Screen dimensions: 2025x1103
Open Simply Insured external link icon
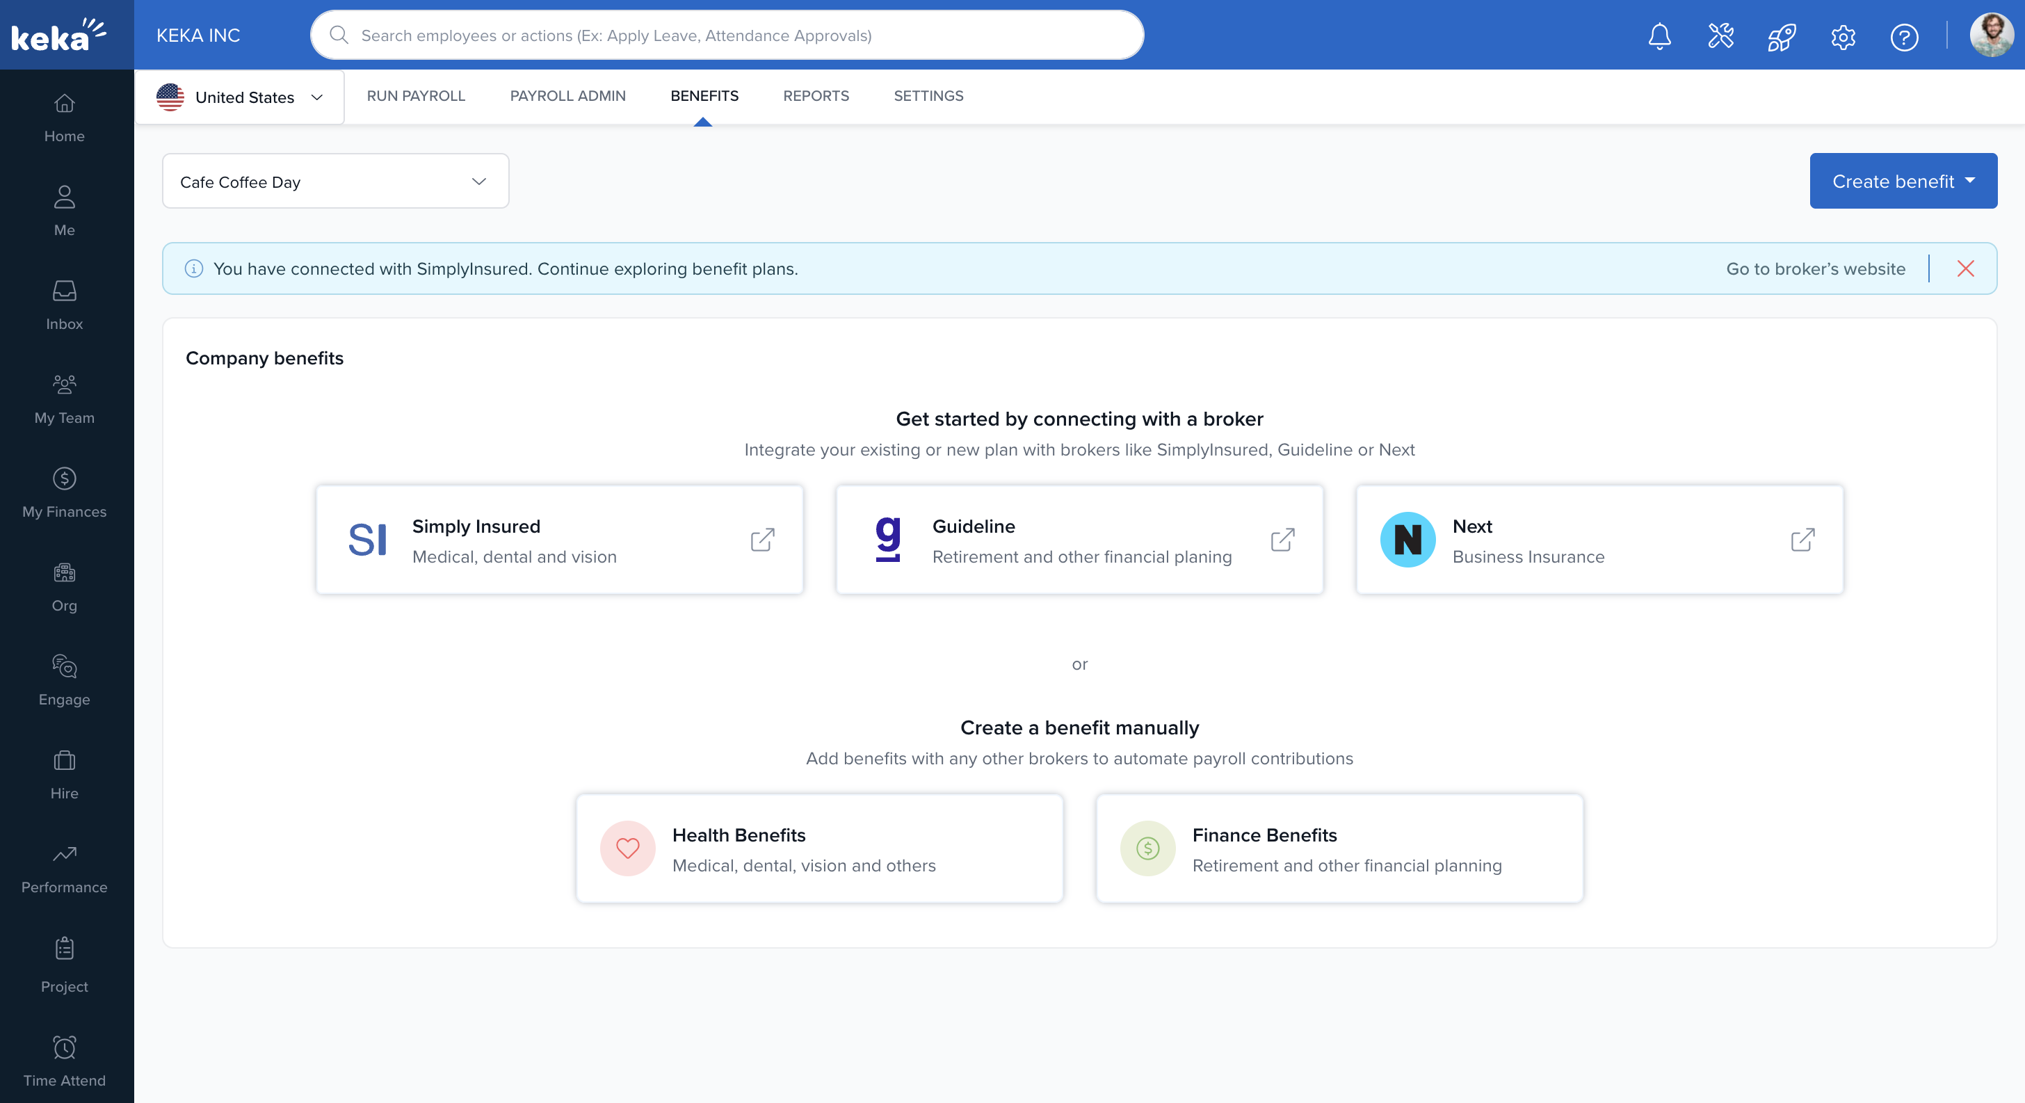tap(761, 539)
